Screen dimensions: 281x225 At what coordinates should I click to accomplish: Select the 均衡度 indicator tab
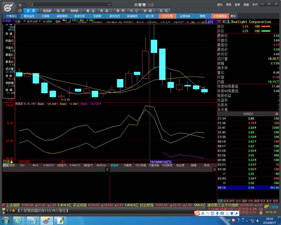point(128,165)
